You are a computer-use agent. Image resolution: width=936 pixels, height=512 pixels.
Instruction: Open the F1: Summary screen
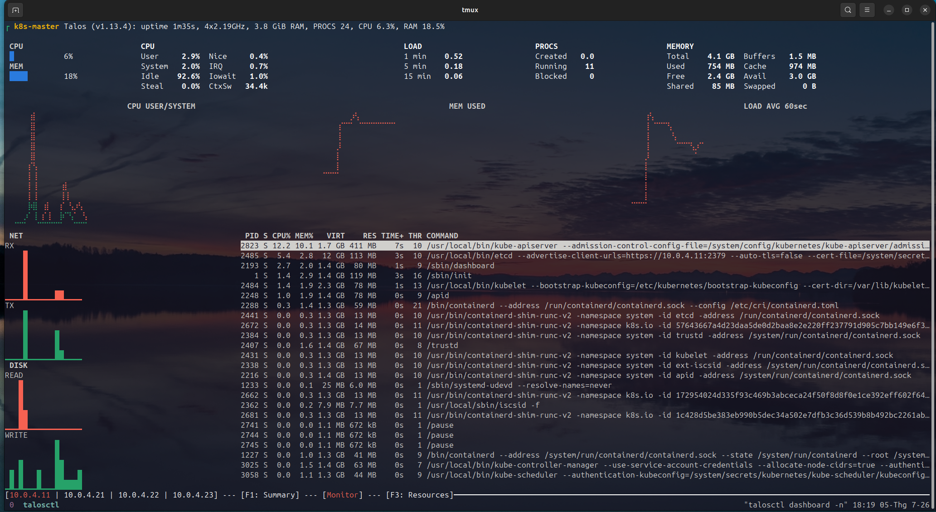point(270,495)
